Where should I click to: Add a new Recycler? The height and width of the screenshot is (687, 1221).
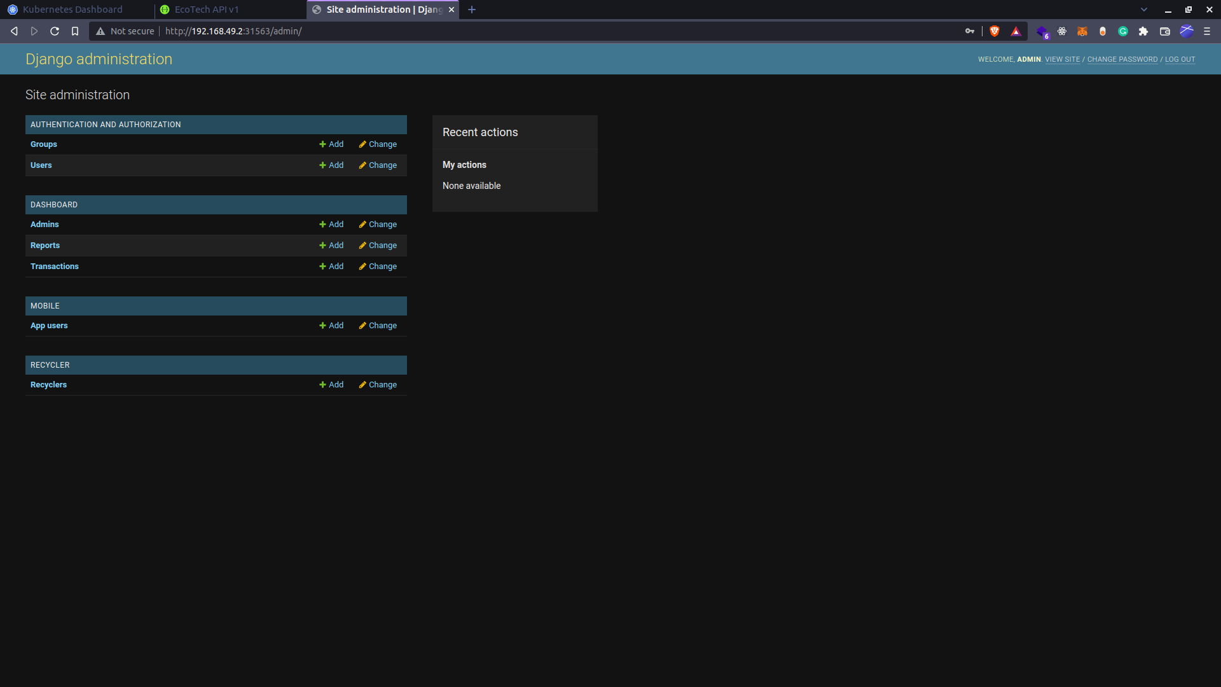click(x=331, y=385)
